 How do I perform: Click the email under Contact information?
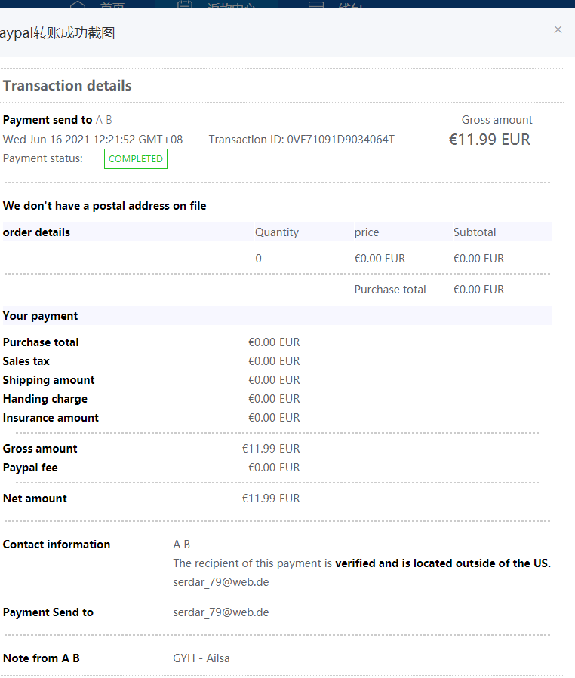220,582
